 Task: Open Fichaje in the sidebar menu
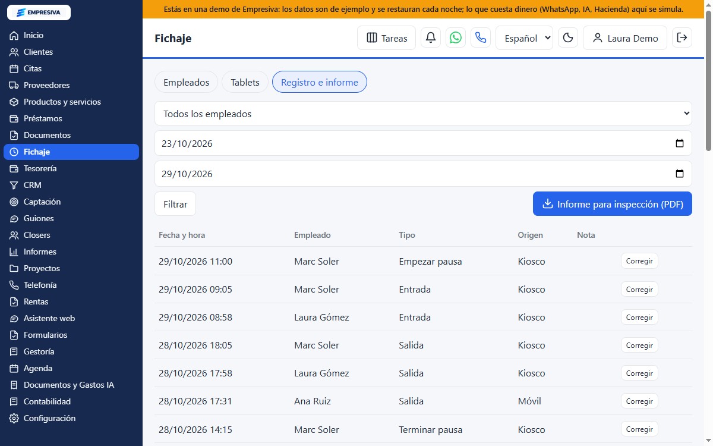pos(71,152)
